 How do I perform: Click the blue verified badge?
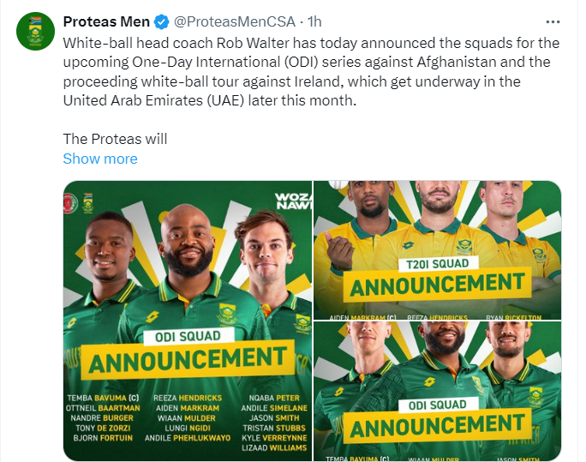click(x=162, y=21)
